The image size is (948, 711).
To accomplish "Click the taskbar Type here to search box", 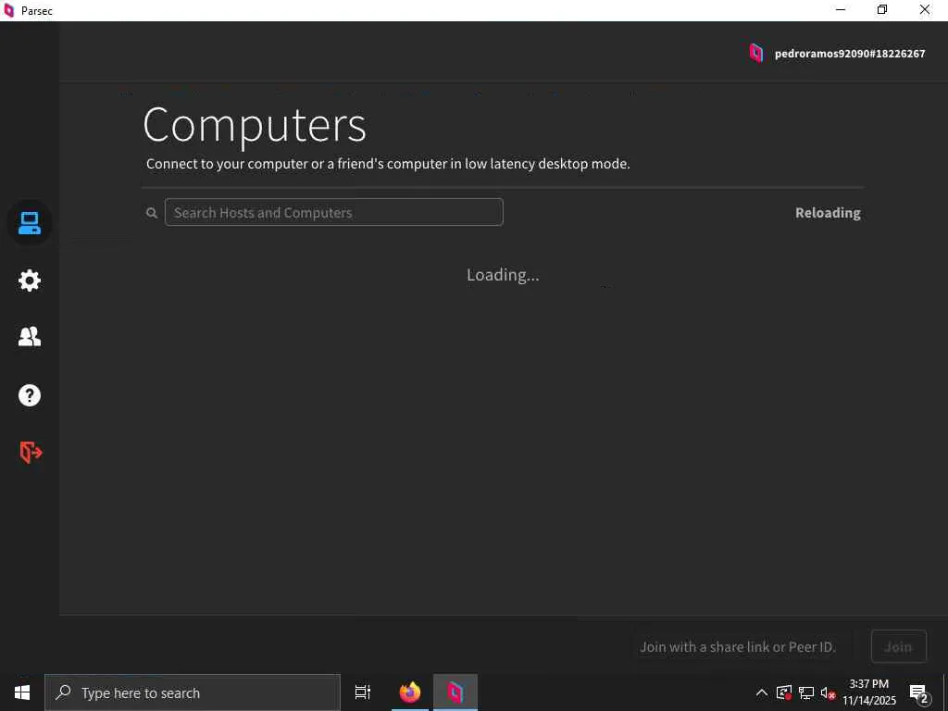I will (x=193, y=692).
